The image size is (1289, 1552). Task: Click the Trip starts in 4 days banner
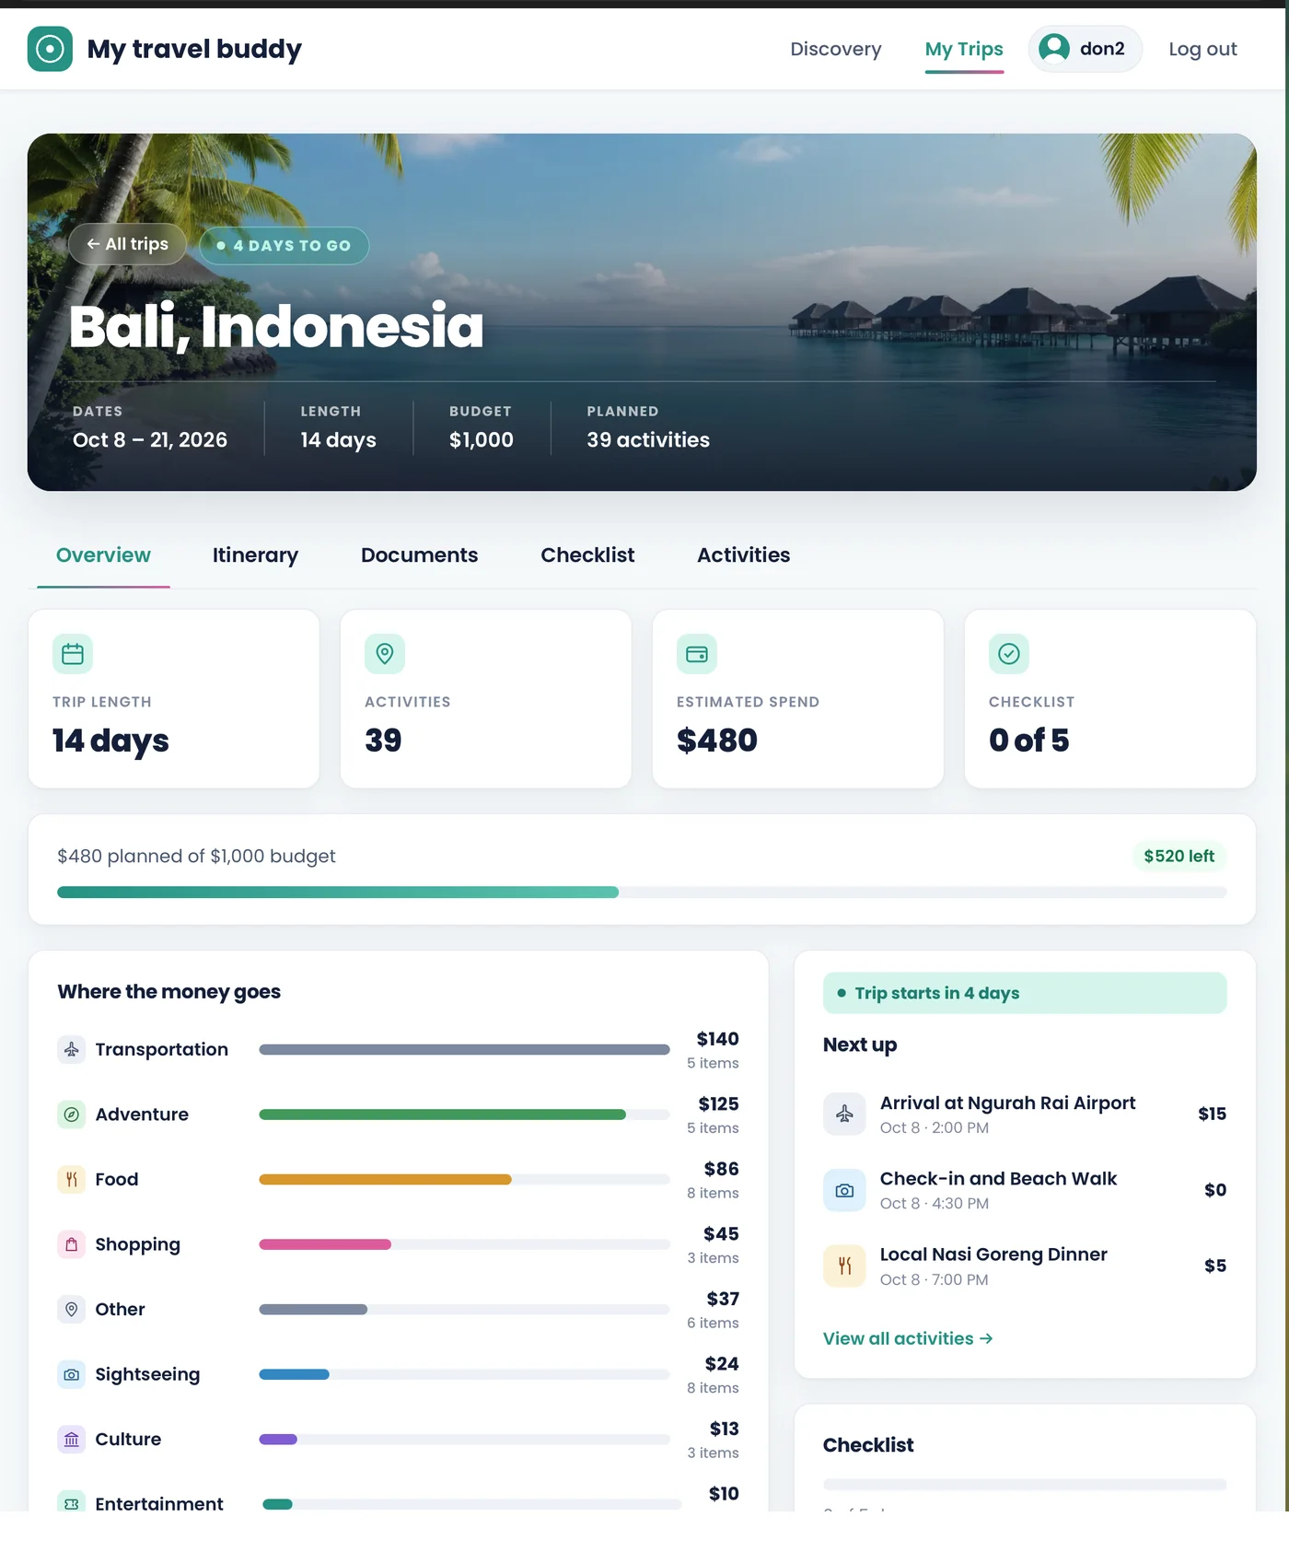click(1025, 993)
